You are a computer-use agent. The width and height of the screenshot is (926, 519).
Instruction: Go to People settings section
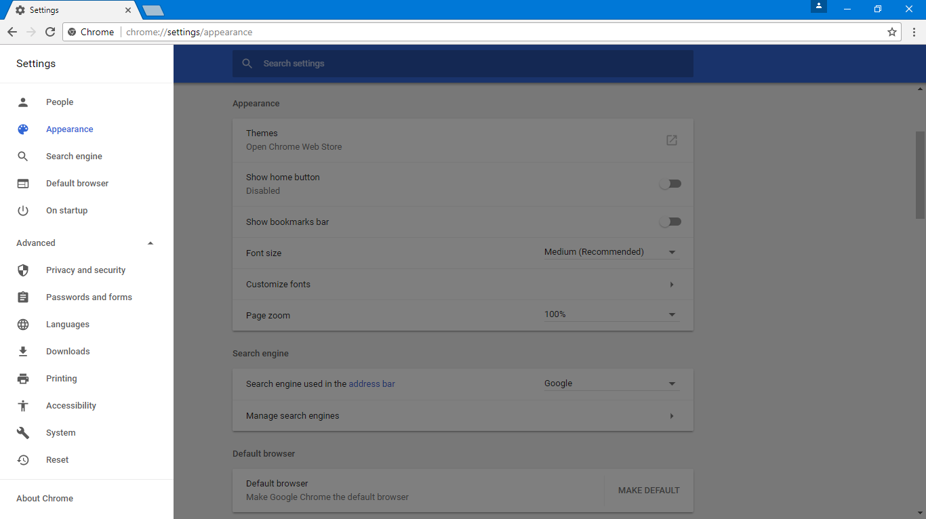click(x=60, y=102)
